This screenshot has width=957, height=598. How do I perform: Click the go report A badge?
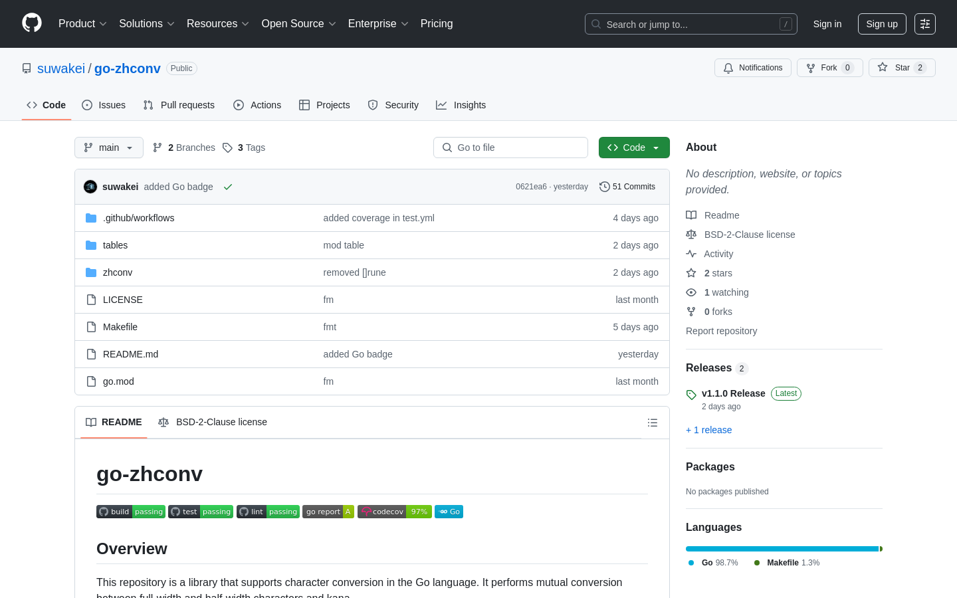(328, 512)
